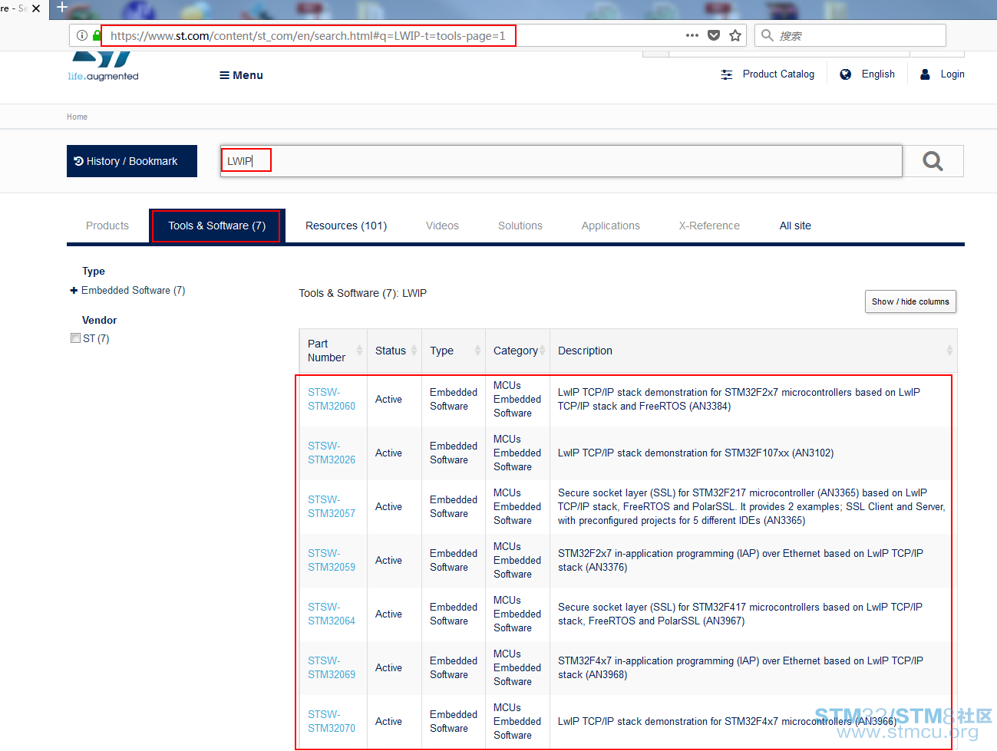Select the Tools & Software (7) tab
The image size is (997, 751).
(x=216, y=226)
